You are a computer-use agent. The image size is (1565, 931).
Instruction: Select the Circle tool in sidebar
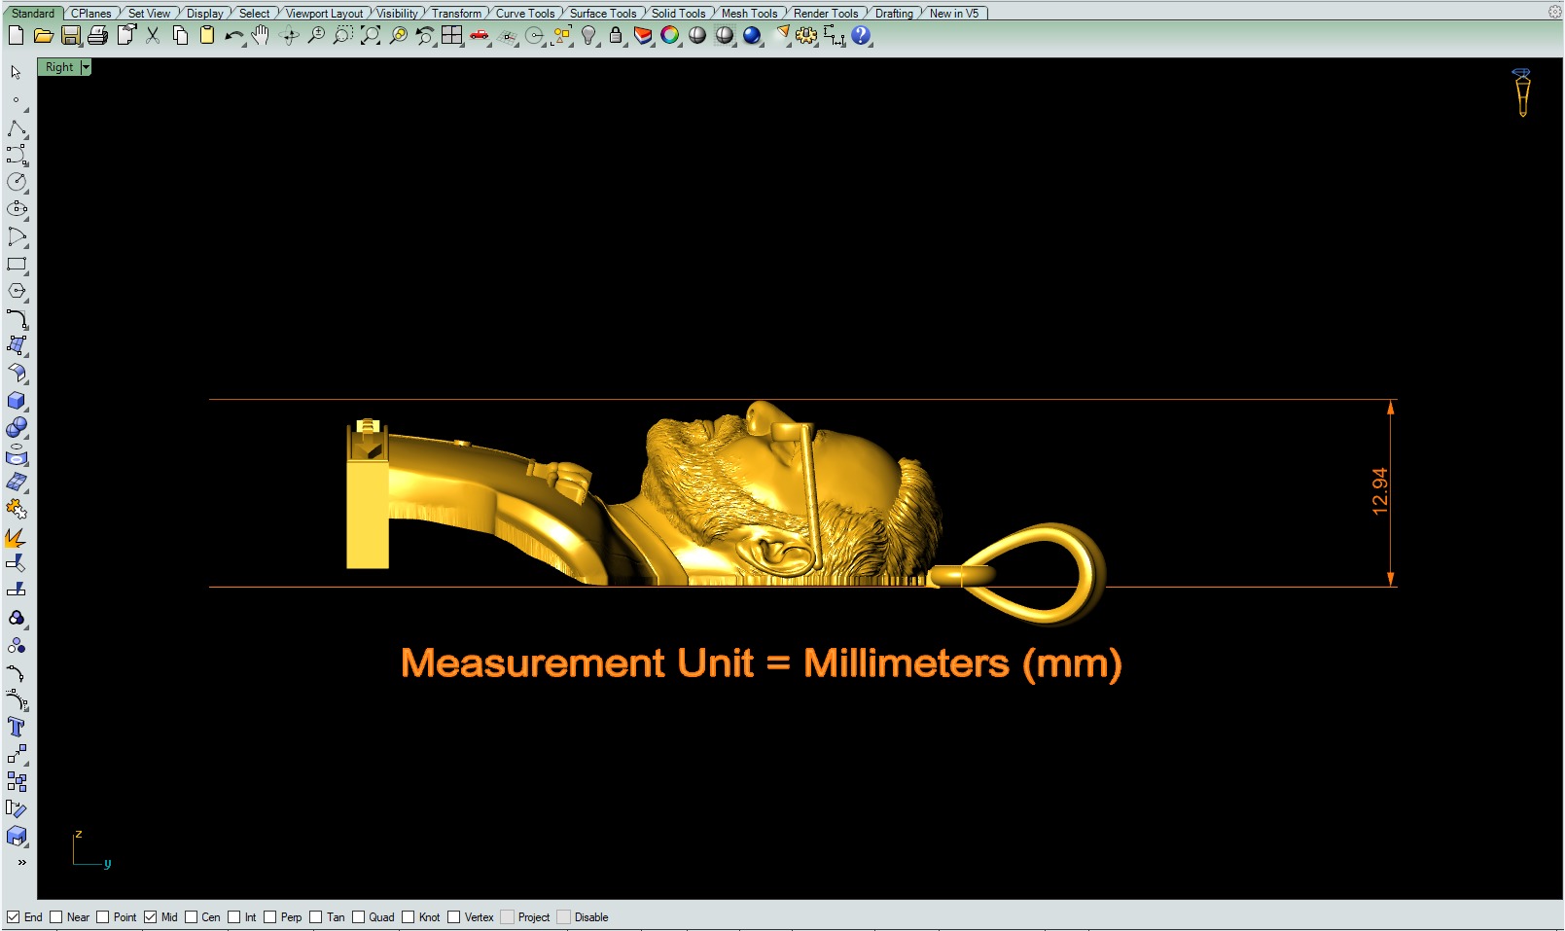tap(17, 182)
